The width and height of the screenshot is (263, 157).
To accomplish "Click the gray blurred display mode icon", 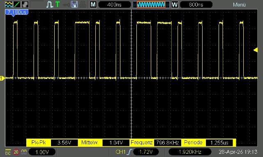I will [x=25, y=4].
